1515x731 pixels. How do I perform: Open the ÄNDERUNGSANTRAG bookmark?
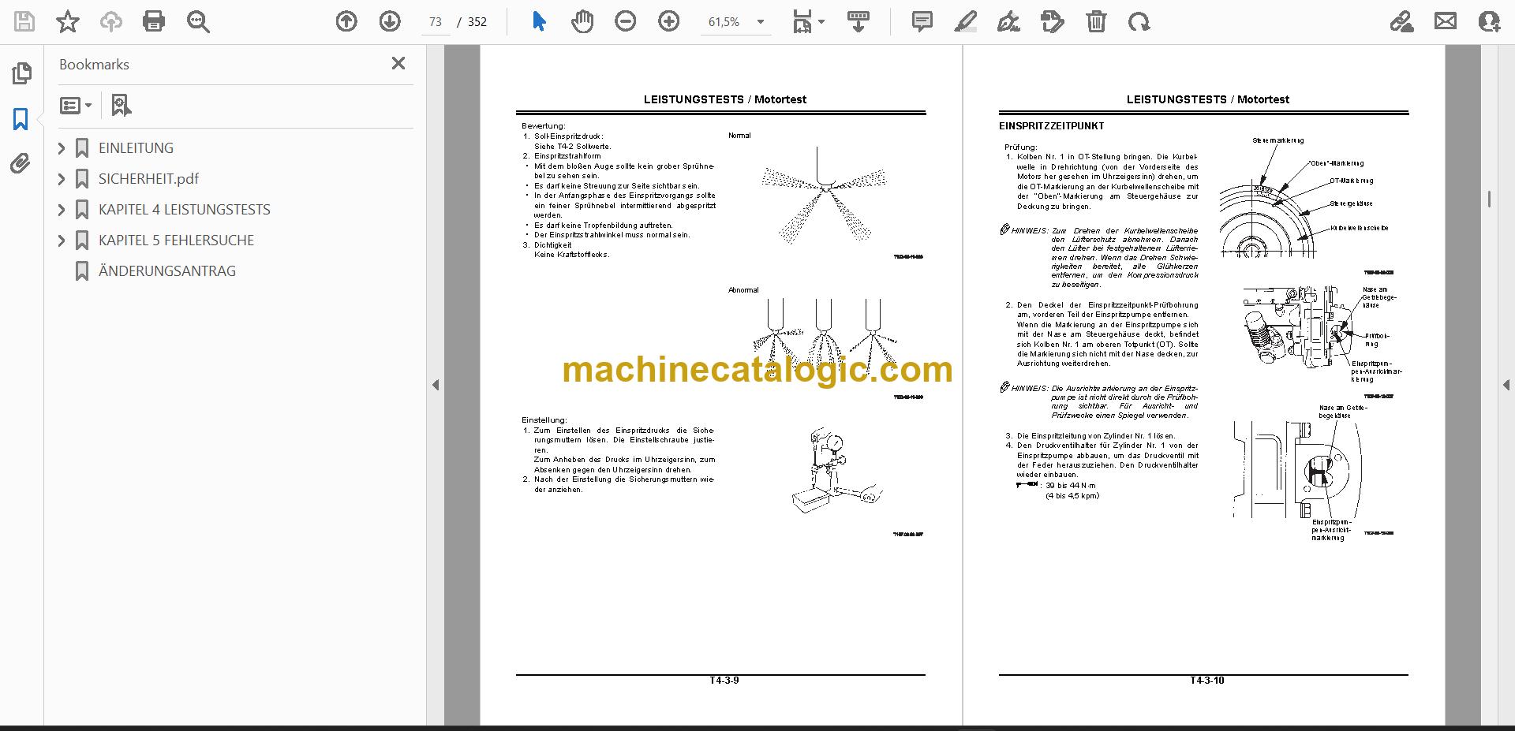[166, 270]
